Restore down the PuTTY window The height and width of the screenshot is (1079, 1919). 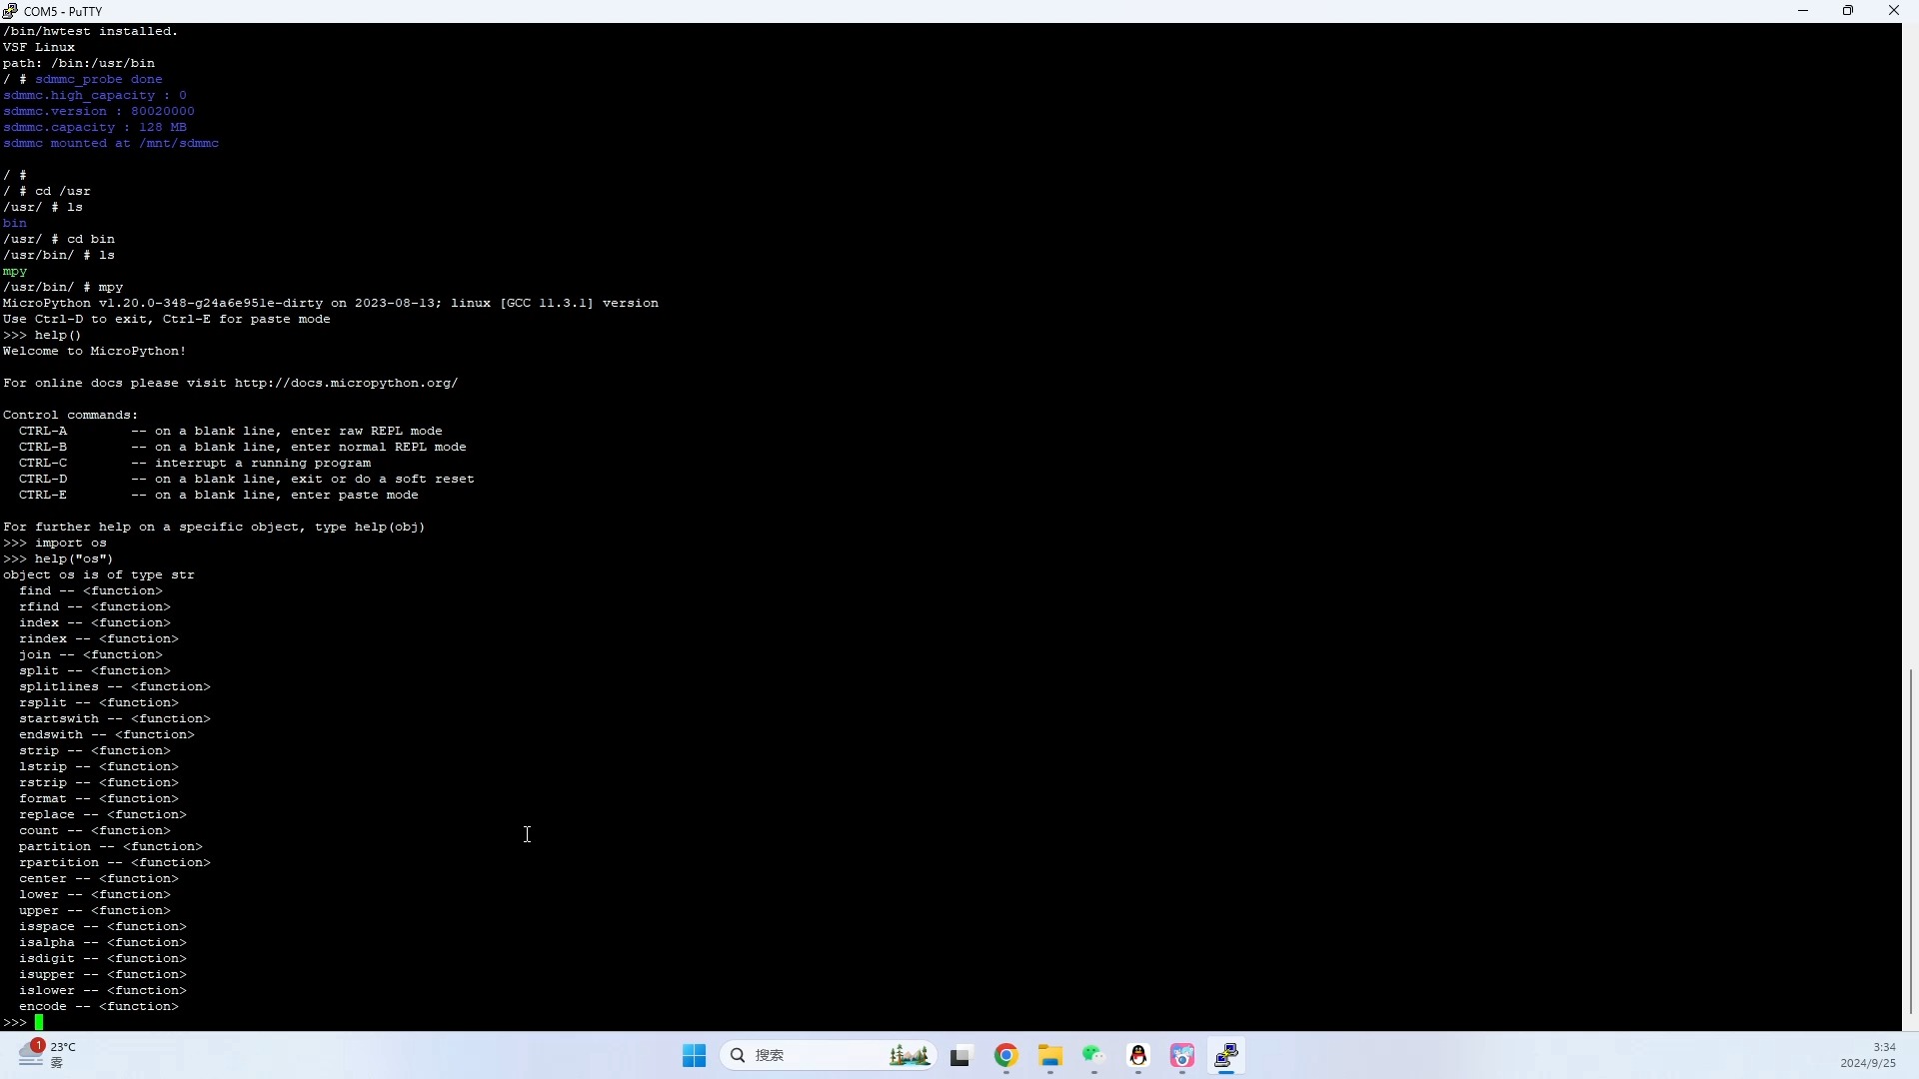(x=1848, y=11)
